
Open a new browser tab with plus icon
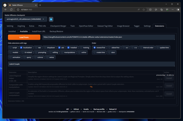tap(40, 5)
